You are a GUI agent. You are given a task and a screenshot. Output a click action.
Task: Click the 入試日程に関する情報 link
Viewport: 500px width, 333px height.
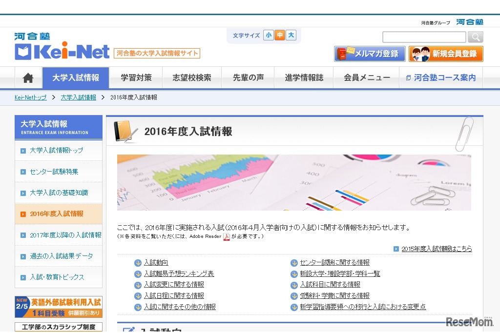point(174,296)
